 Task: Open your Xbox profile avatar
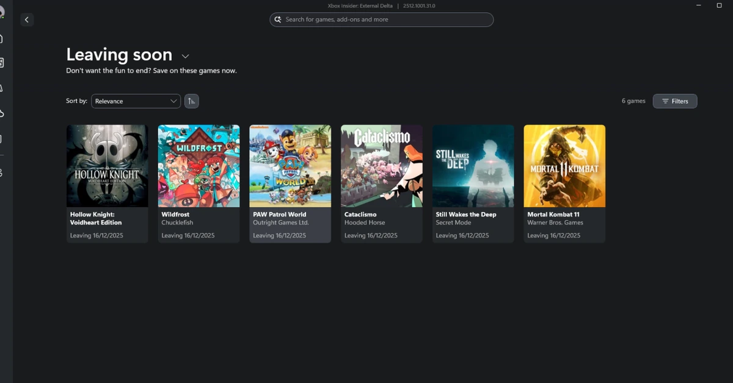(3, 11)
